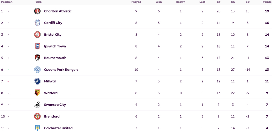Open the Charlton Athletic club link
Viewport: 272px width, 132px height.
[x=58, y=11]
